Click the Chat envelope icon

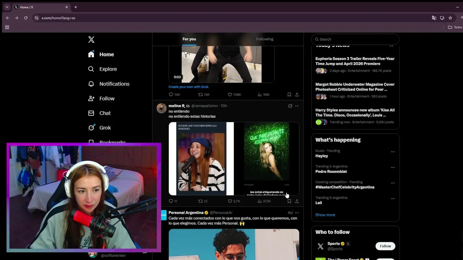pos(91,113)
